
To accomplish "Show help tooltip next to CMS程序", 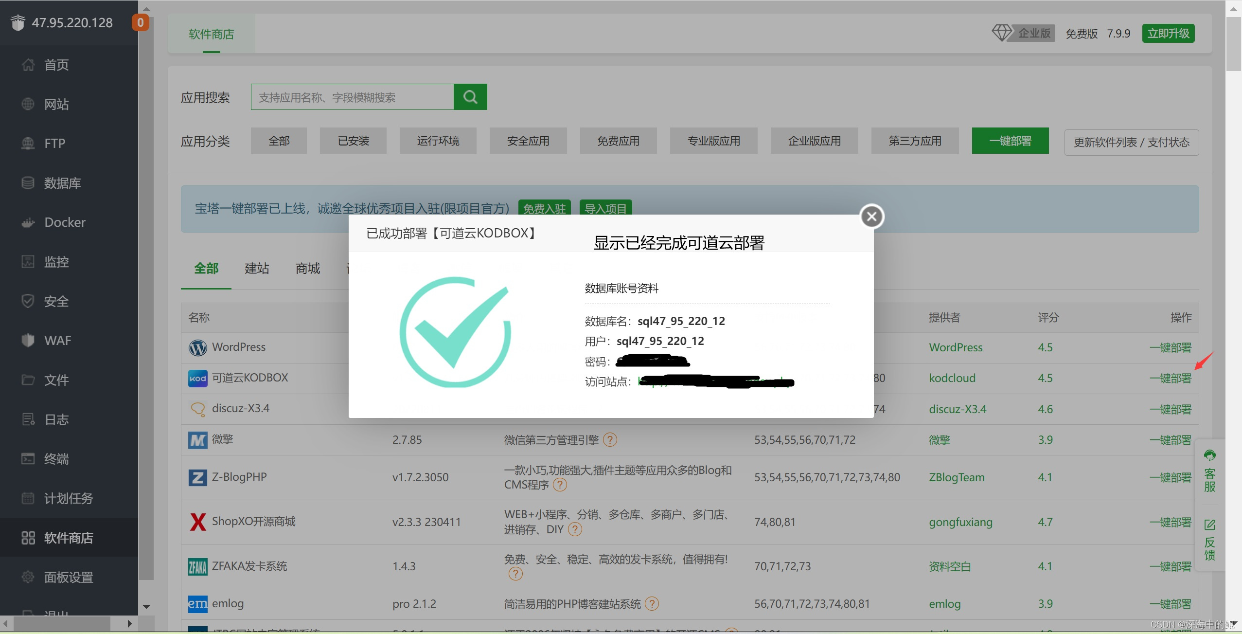I will [x=560, y=485].
